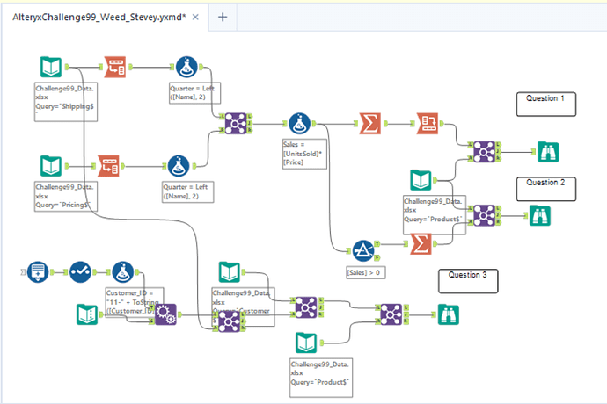The width and height of the screenshot is (607, 404).
Task: Select the Question 3 comment box
Action: tap(468, 280)
